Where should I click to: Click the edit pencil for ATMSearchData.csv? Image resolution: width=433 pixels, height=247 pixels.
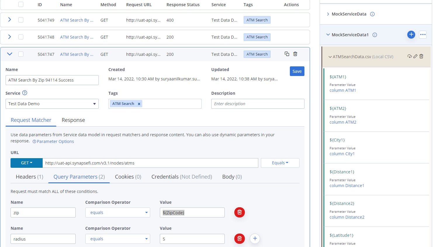(415, 56)
